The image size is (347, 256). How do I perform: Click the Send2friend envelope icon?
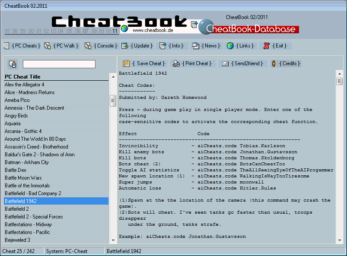[x=225, y=63]
